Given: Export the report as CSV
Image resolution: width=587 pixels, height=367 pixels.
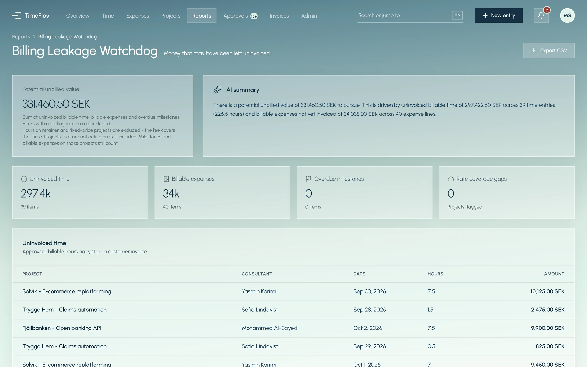Looking at the screenshot, I should 549,50.
